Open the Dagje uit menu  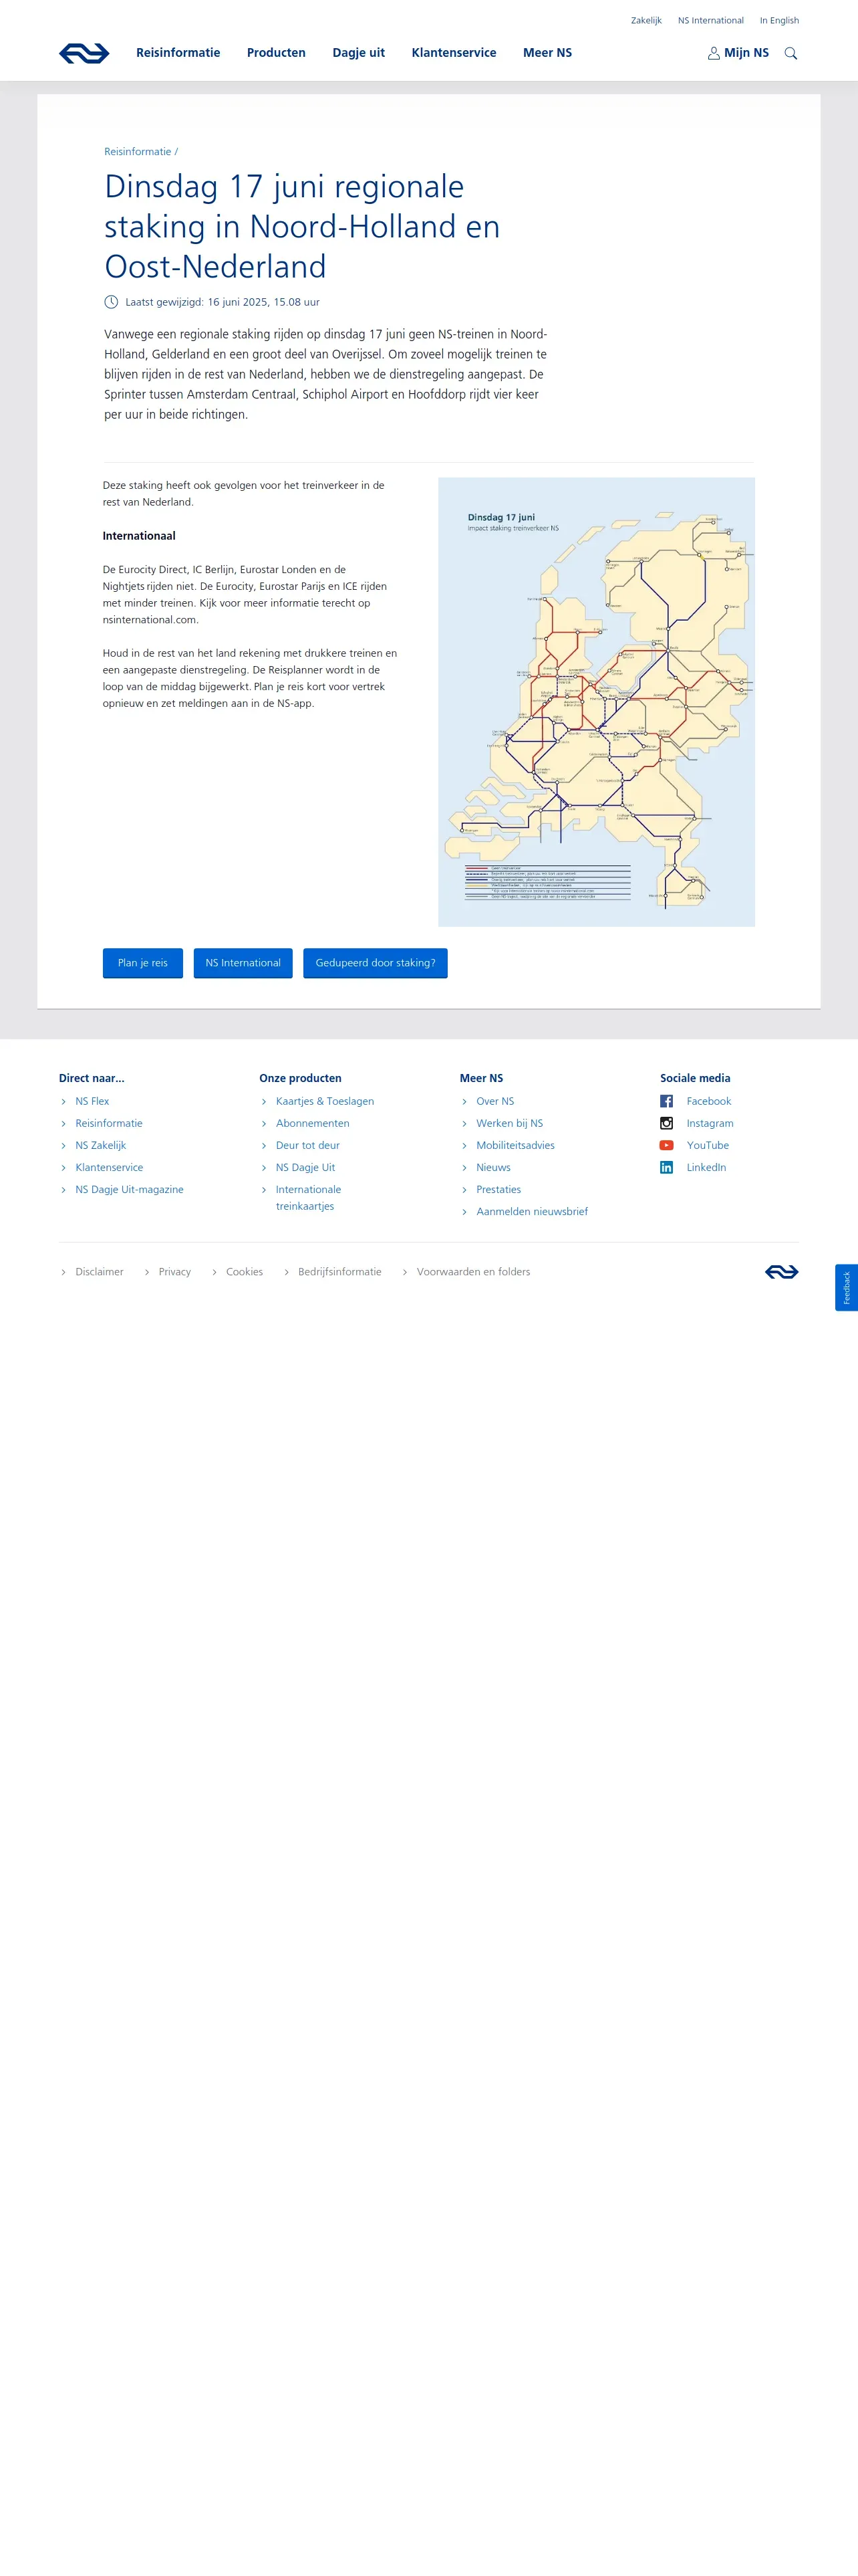[359, 53]
